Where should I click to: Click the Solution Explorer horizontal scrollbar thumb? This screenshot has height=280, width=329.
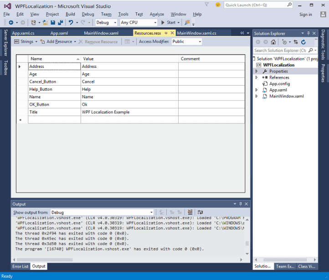click(285, 260)
